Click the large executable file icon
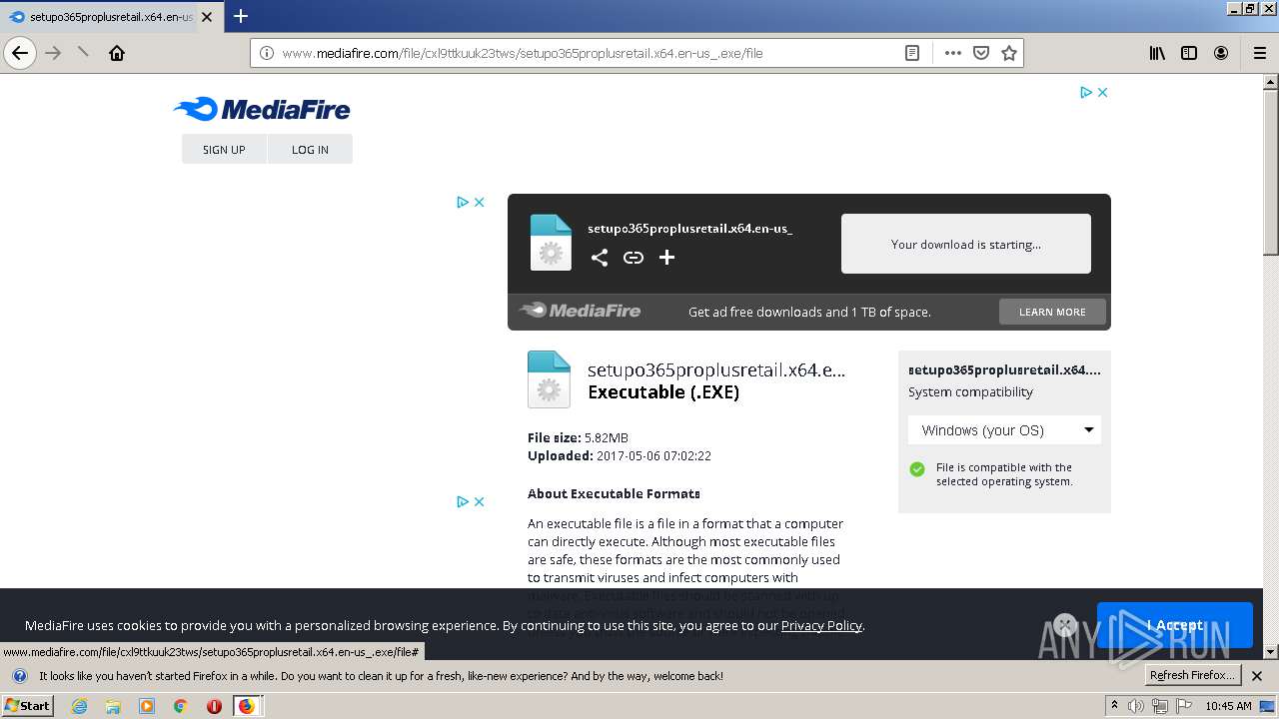 pyautogui.click(x=549, y=379)
